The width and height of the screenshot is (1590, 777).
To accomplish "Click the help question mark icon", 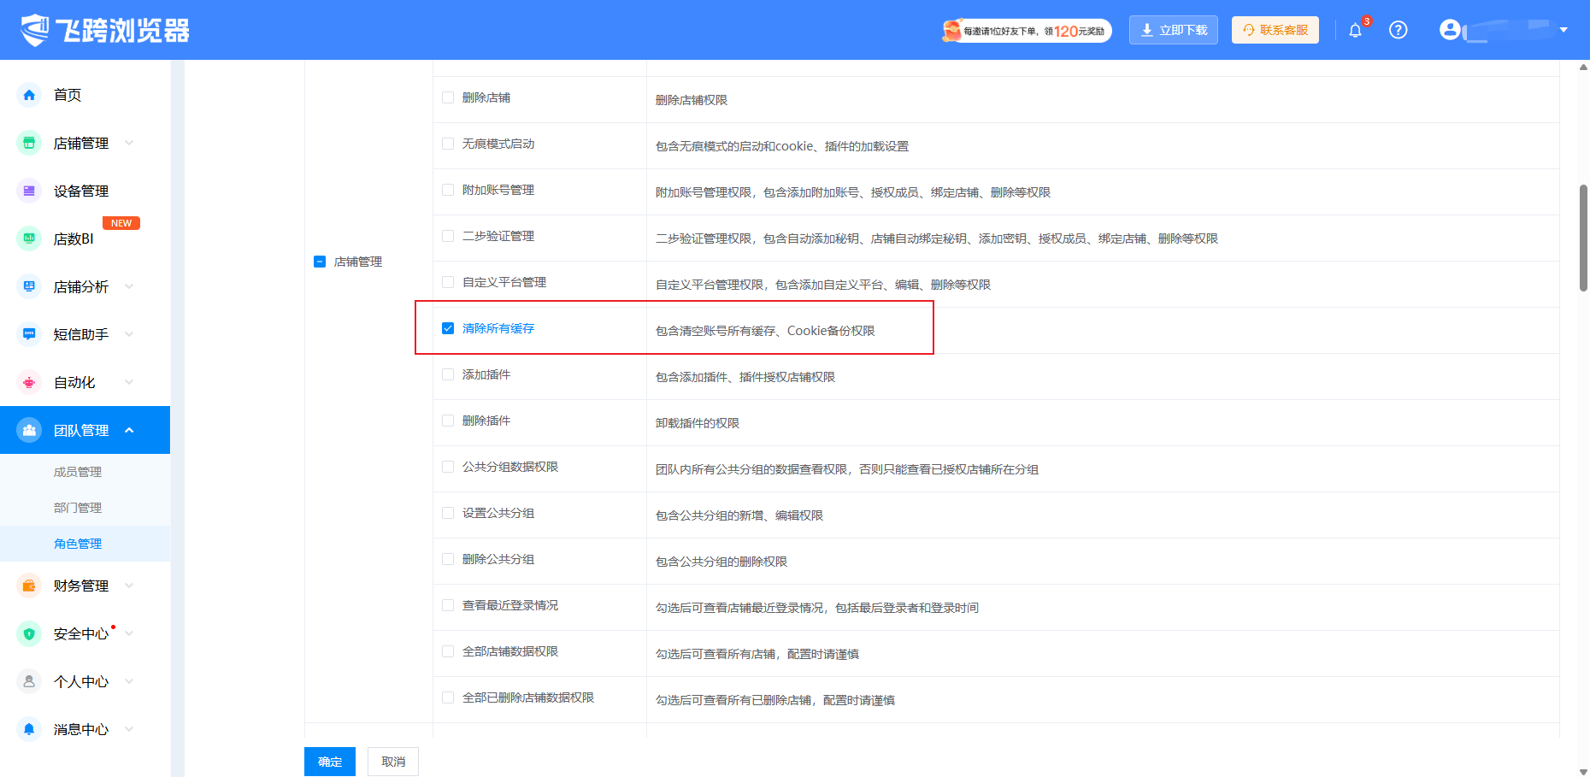I will click(x=1399, y=30).
